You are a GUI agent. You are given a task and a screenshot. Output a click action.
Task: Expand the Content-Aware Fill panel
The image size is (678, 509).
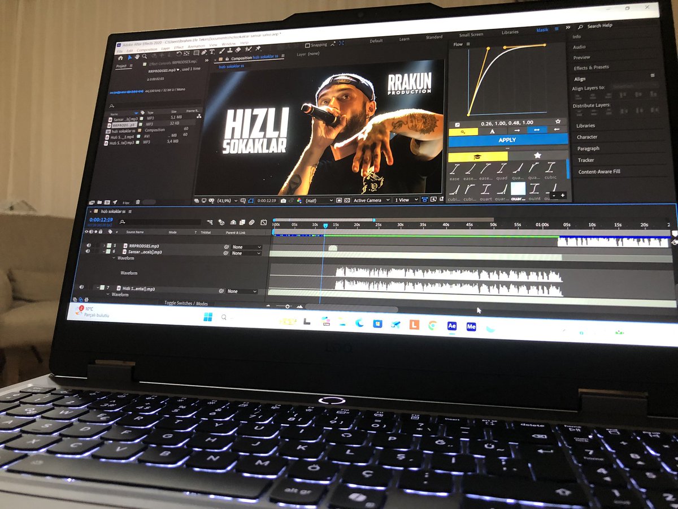[x=599, y=171]
